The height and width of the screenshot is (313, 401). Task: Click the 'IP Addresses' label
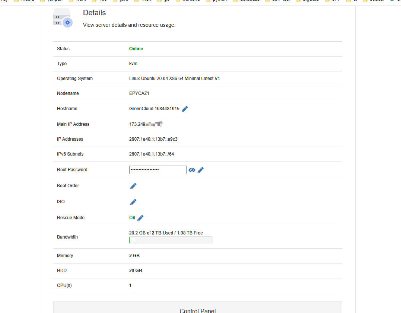pyautogui.click(x=70, y=139)
